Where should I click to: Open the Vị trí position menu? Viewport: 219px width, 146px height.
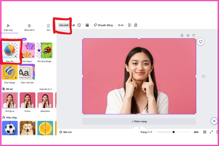(x=121, y=25)
